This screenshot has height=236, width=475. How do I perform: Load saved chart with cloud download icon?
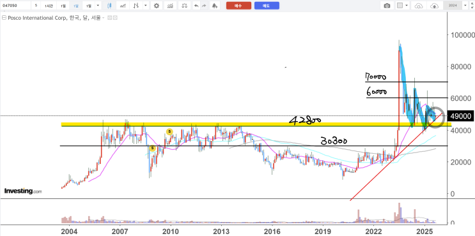click(x=418, y=6)
